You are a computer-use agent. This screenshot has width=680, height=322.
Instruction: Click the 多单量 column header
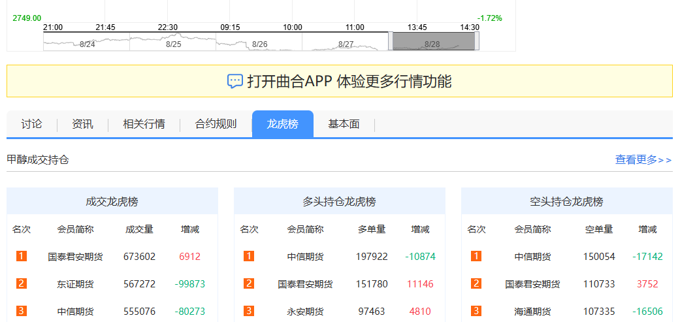372,229
